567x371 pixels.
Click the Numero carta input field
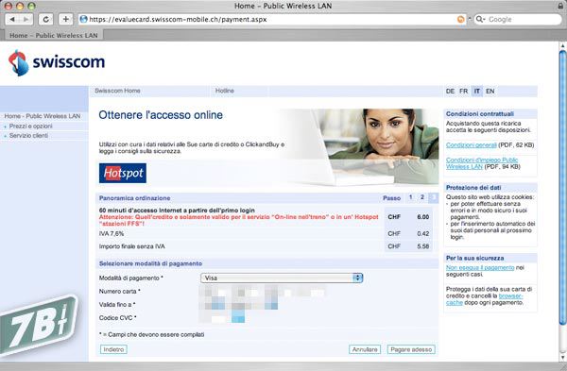(x=263, y=291)
